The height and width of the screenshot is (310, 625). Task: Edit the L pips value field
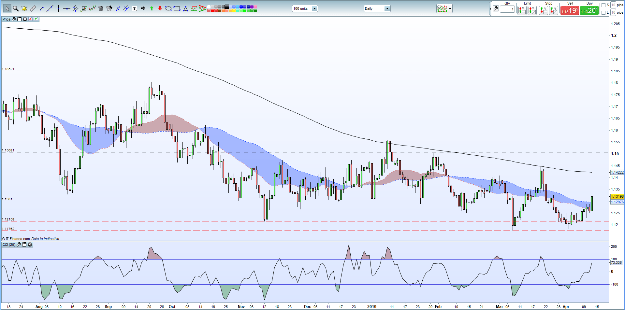pos(613,12)
